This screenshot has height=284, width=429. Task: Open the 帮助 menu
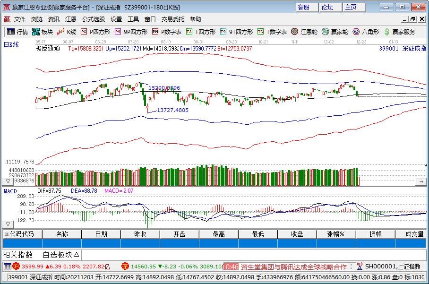[x=195, y=19]
